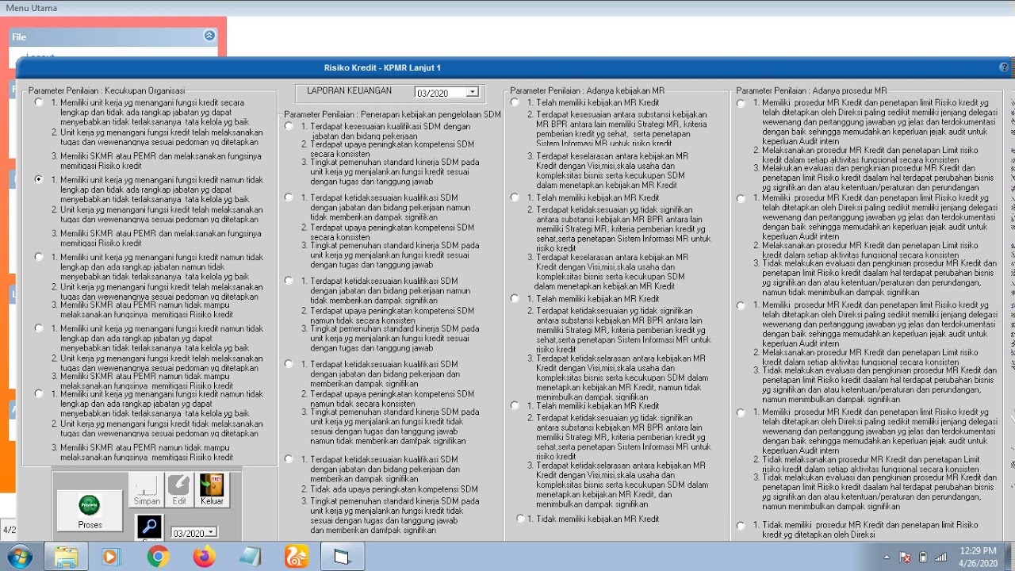Open the Laporan Keuangan 03/2020 dropdown
1015x571 pixels.
[472, 92]
